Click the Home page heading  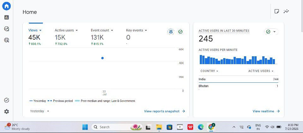tap(30, 12)
